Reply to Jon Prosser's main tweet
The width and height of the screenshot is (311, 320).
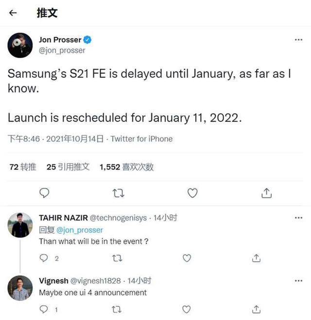point(44,193)
